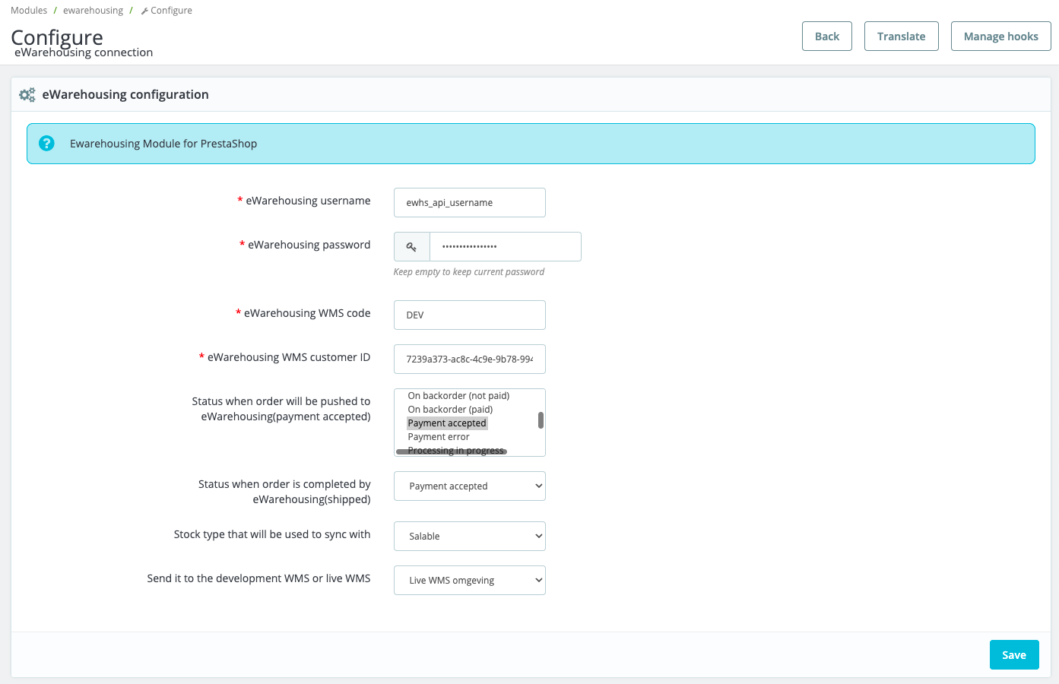Open the Translate dialog

pyautogui.click(x=901, y=36)
